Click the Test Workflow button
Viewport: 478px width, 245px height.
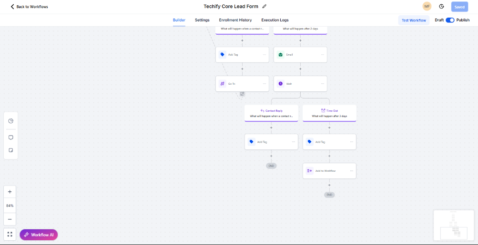click(x=414, y=20)
